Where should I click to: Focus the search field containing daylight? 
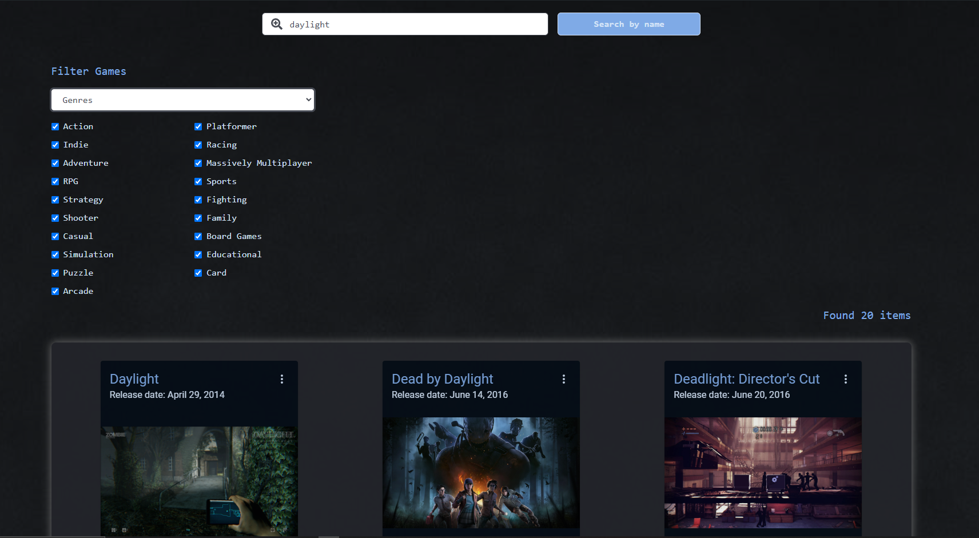point(405,24)
